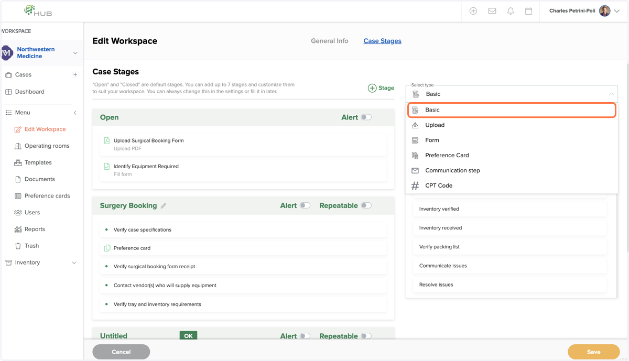This screenshot has height=361, width=629.
Task: Select Inventory received step
Action: [509, 228]
